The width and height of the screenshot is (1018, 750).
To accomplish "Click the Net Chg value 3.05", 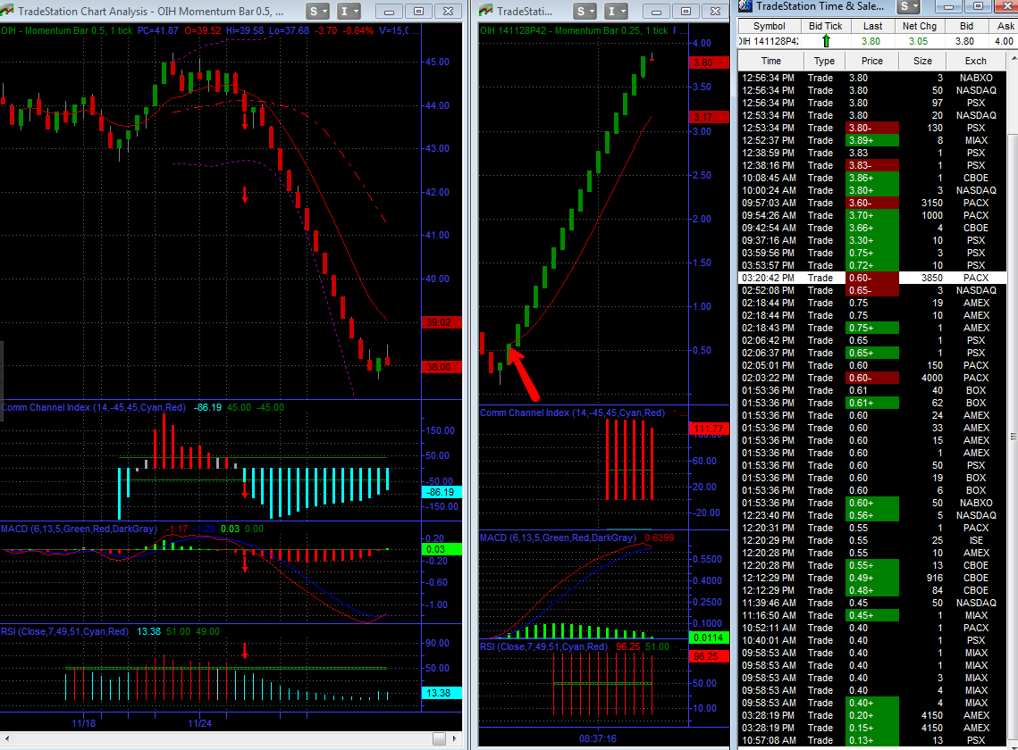I will coord(918,41).
